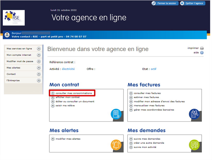
Task: Open consulter mes consommations link
Action: [x=74, y=93]
